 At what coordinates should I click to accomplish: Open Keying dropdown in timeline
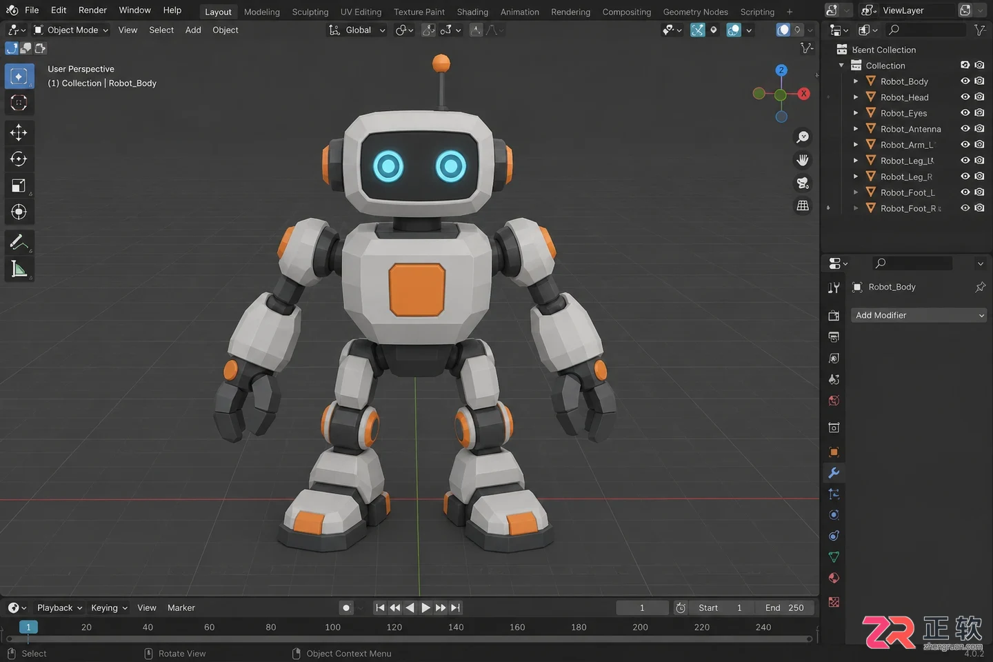point(109,608)
